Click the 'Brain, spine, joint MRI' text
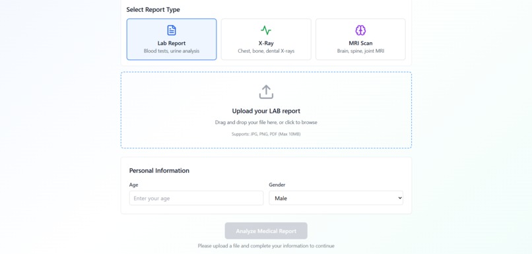This screenshot has height=254, width=532. pos(360,51)
